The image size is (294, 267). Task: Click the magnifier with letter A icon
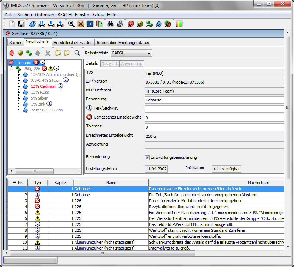[71, 24]
